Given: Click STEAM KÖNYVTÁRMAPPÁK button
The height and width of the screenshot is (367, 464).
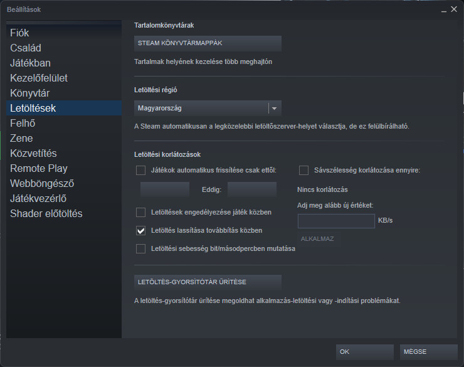Looking at the screenshot, I should click(x=208, y=43).
